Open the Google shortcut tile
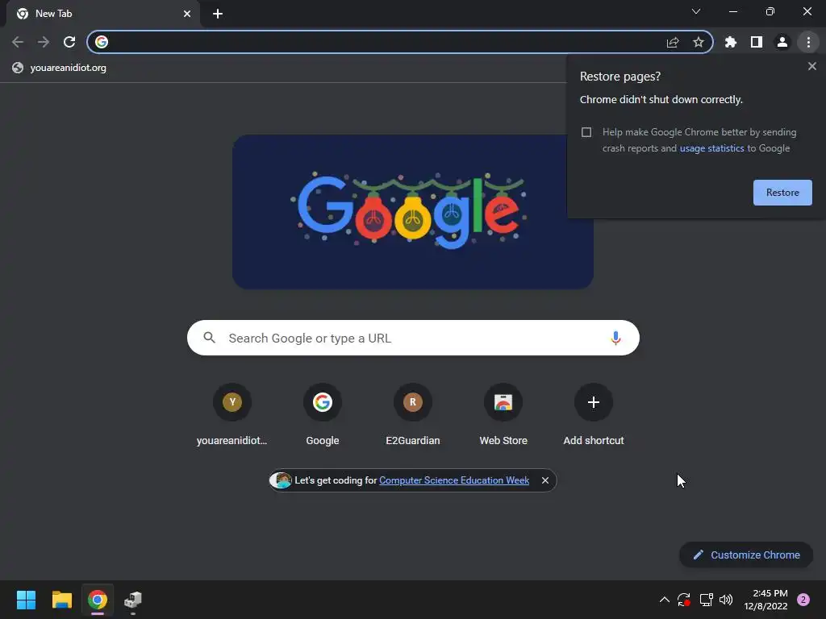Viewport: 826px width, 619px height. [x=323, y=416]
